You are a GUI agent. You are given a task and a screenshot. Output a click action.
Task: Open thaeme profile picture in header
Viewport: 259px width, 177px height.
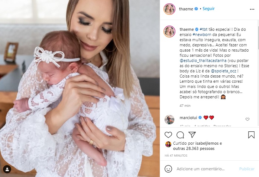tap(169, 9)
